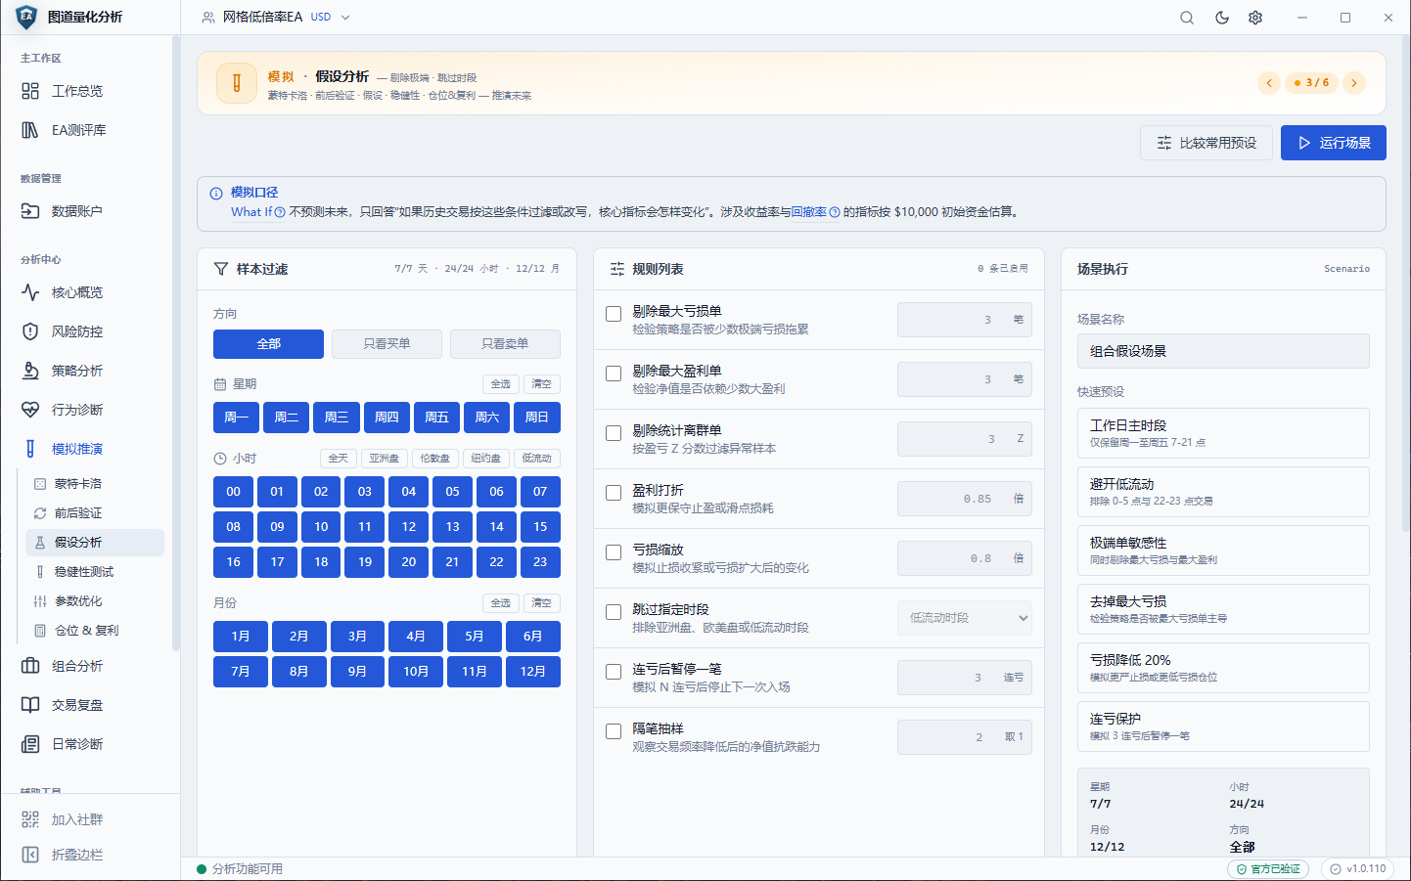Screen dimensions: 1411x881
Task: Select 蒙特卡洛 sub-item
Action: 95,484
